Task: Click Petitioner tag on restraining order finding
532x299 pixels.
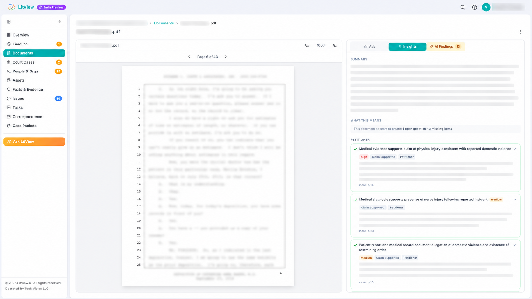Action: click(410, 258)
